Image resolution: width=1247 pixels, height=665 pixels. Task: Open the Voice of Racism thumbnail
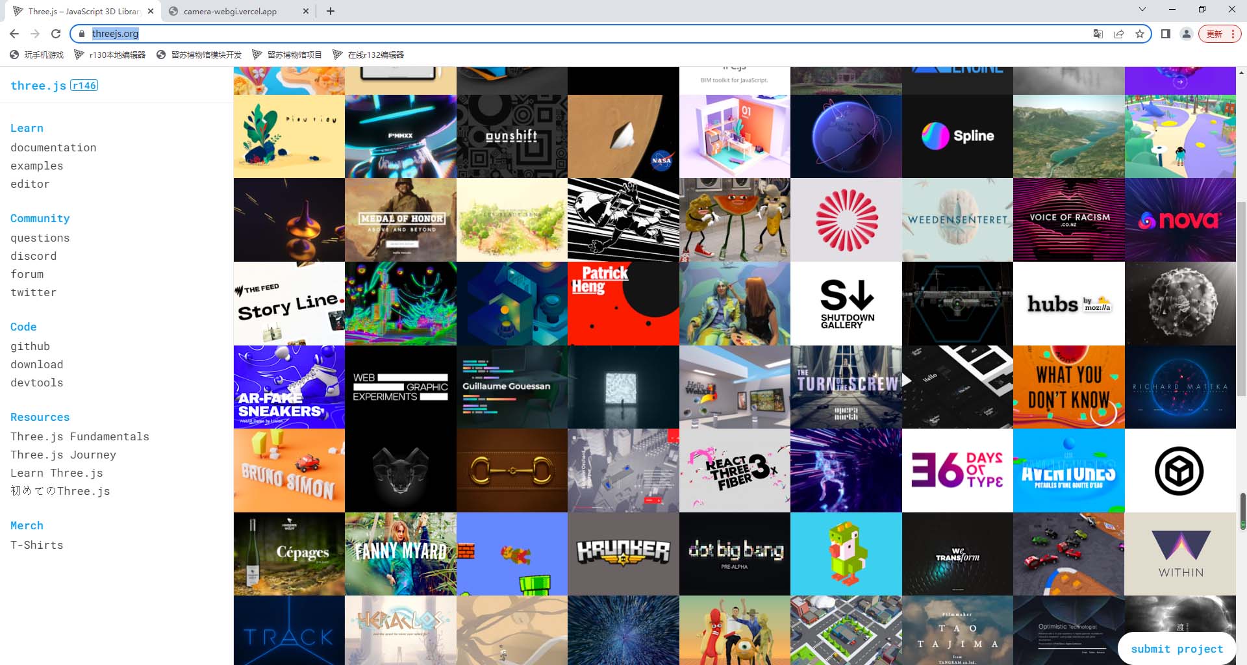point(1069,220)
